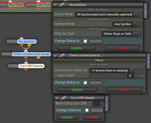Click Change Status field in Check consecutive losses panel
151x123 pixels.
pos(96,83)
